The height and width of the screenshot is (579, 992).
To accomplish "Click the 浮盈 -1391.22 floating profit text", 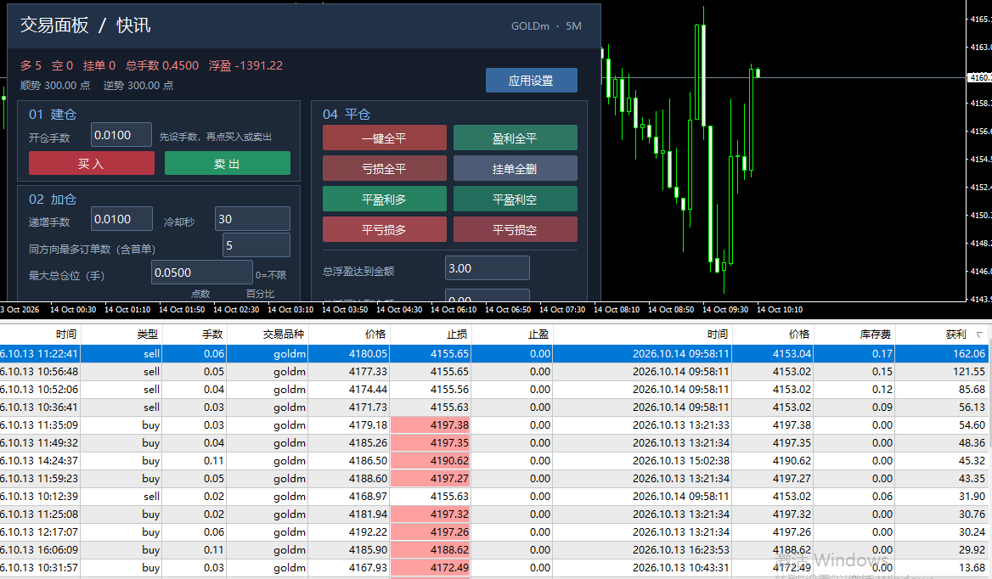I will [245, 65].
